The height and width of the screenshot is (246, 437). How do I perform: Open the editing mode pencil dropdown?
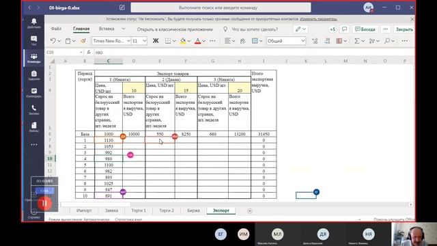click(x=300, y=29)
